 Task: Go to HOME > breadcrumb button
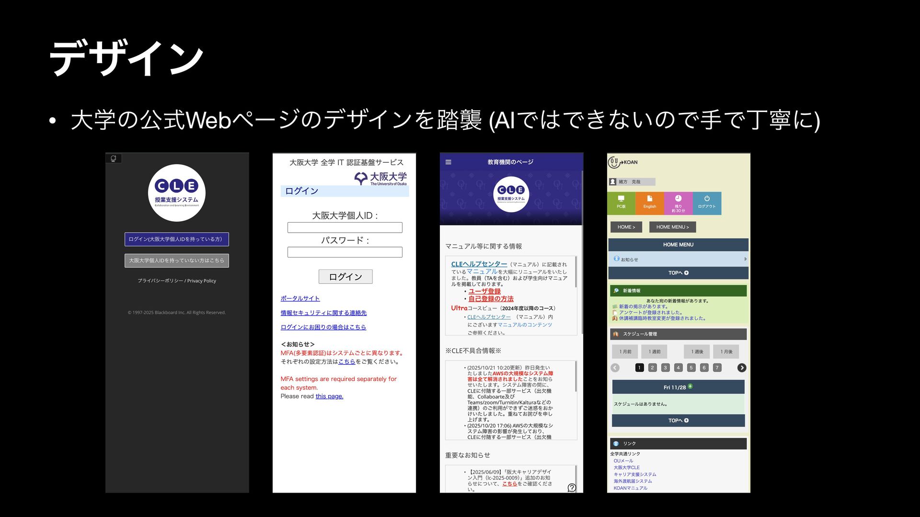(x=626, y=227)
